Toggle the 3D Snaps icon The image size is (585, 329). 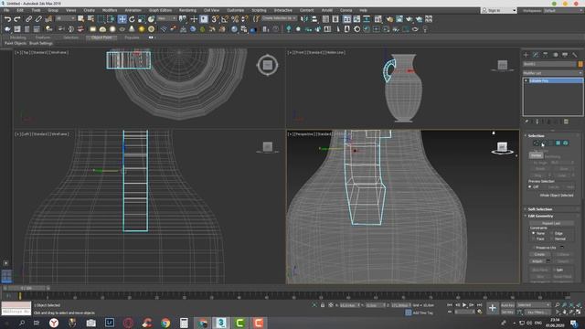(x=215, y=19)
